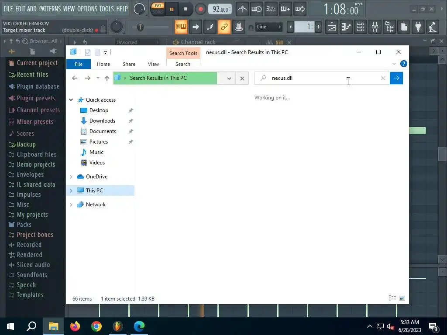Viewport: 447px width, 335px height.
Task: Click the stamp tool icon in FL toolbar
Action: (239, 27)
